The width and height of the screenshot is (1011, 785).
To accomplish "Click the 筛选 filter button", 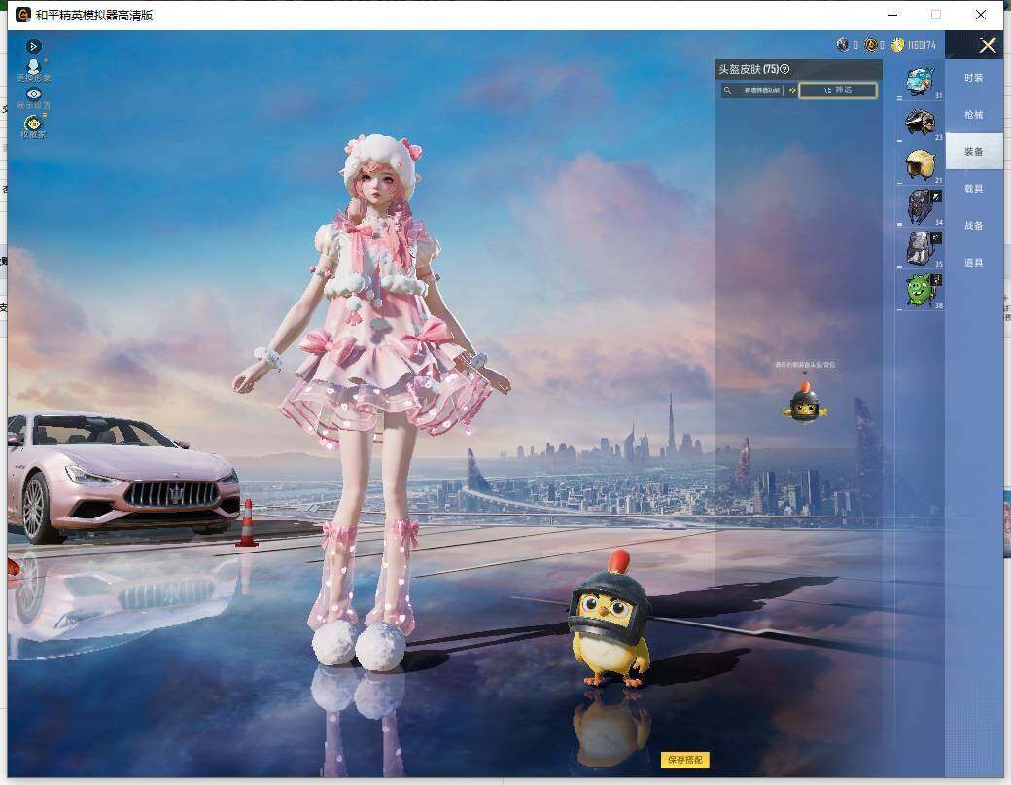I will point(838,90).
